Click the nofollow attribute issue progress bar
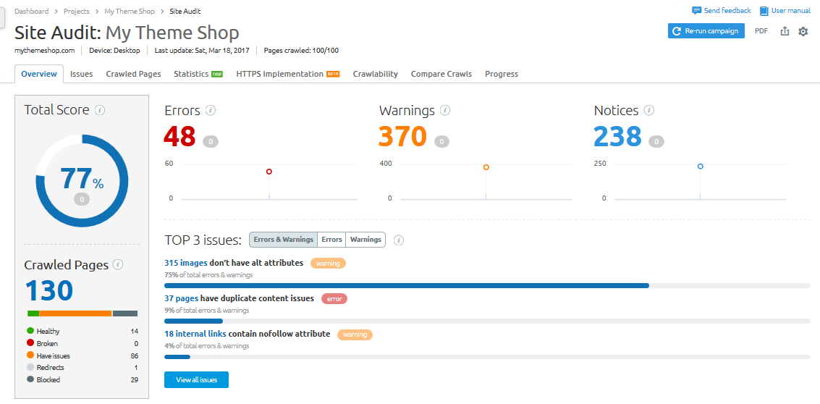The width and height of the screenshot is (820, 404). pos(487,357)
